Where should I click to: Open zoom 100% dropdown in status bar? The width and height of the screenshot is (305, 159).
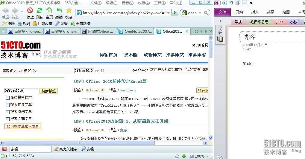click(x=207, y=156)
